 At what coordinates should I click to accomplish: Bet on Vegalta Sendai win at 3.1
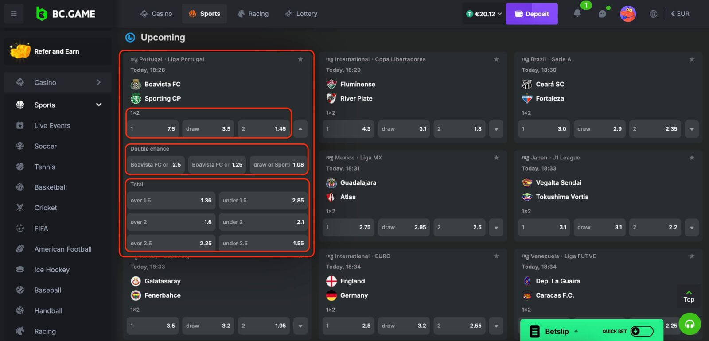tap(544, 227)
